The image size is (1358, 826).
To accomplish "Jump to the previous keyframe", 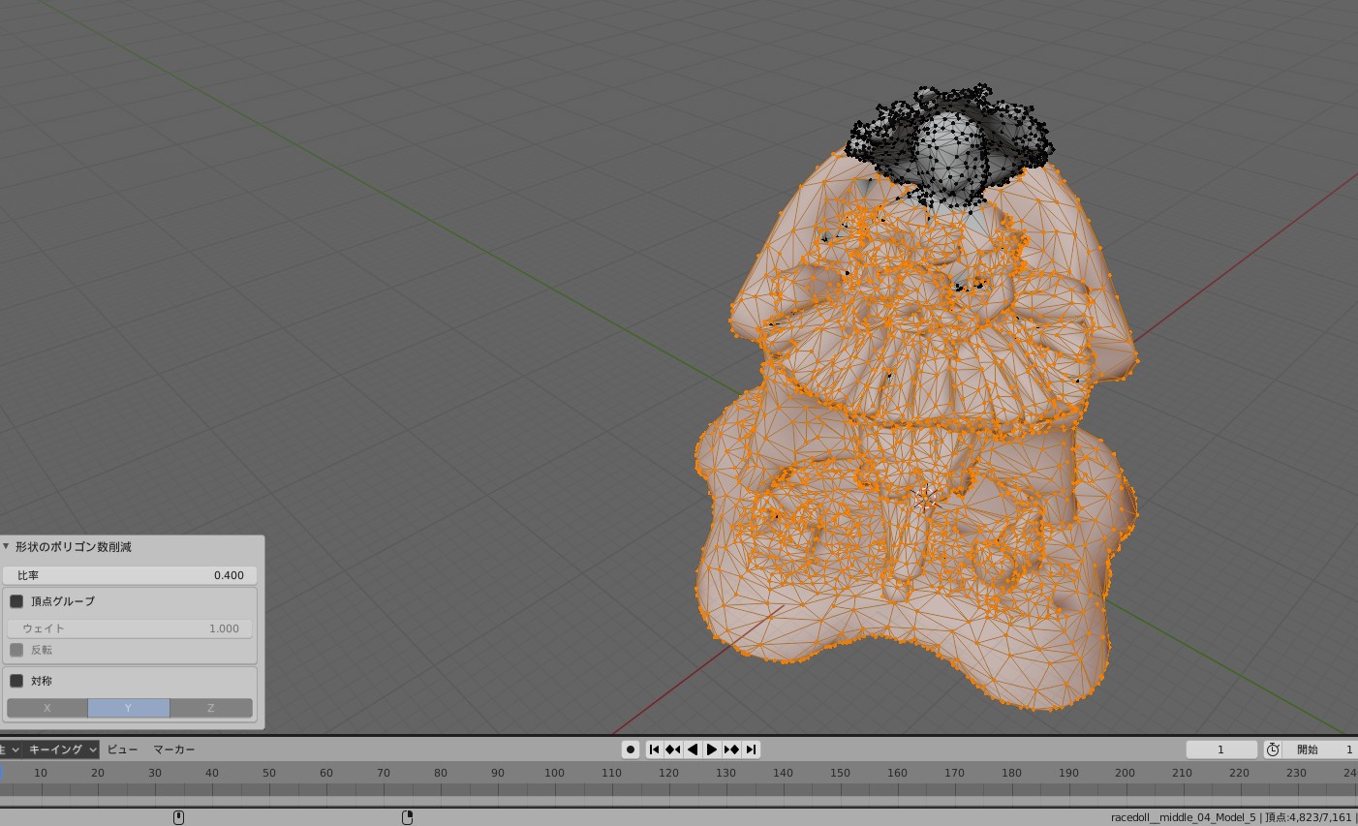I will coord(673,750).
